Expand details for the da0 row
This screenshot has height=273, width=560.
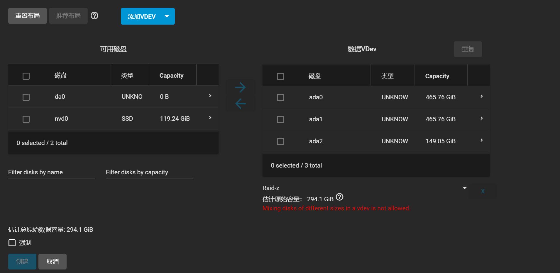point(210,96)
